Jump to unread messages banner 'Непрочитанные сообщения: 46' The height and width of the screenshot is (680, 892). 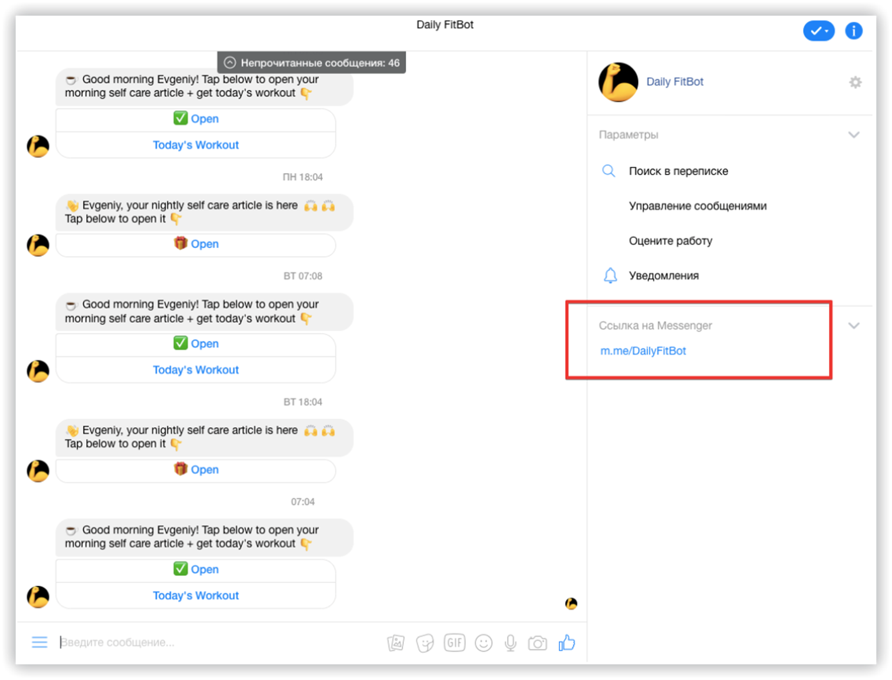coord(311,62)
